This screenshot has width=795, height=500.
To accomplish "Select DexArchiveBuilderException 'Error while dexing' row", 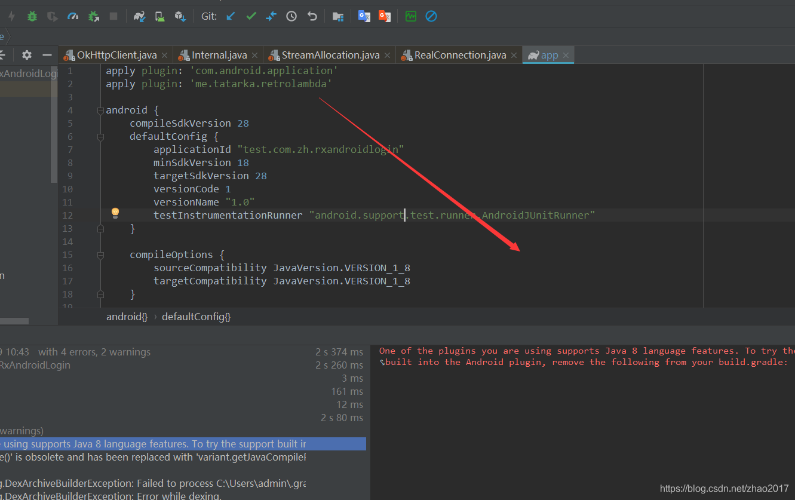I will (111, 496).
